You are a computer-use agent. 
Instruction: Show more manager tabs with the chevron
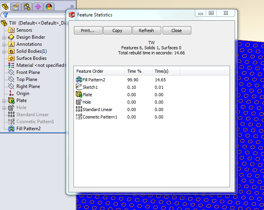coord(61,6)
